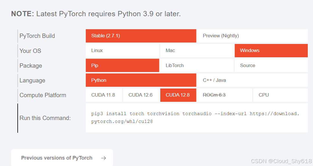Choose CUDA 12.8 compute platform
The image size is (313, 166).
coord(178,95)
